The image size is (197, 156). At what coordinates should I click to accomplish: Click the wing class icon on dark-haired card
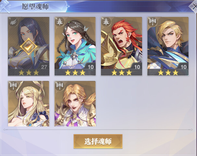point(13,22)
